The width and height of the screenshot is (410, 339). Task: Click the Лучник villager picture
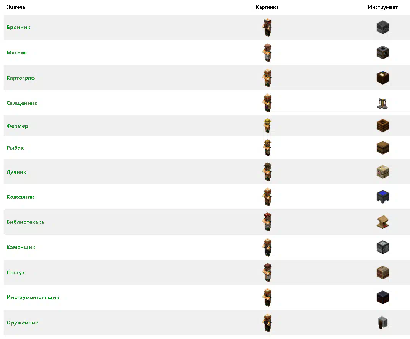[267, 172]
